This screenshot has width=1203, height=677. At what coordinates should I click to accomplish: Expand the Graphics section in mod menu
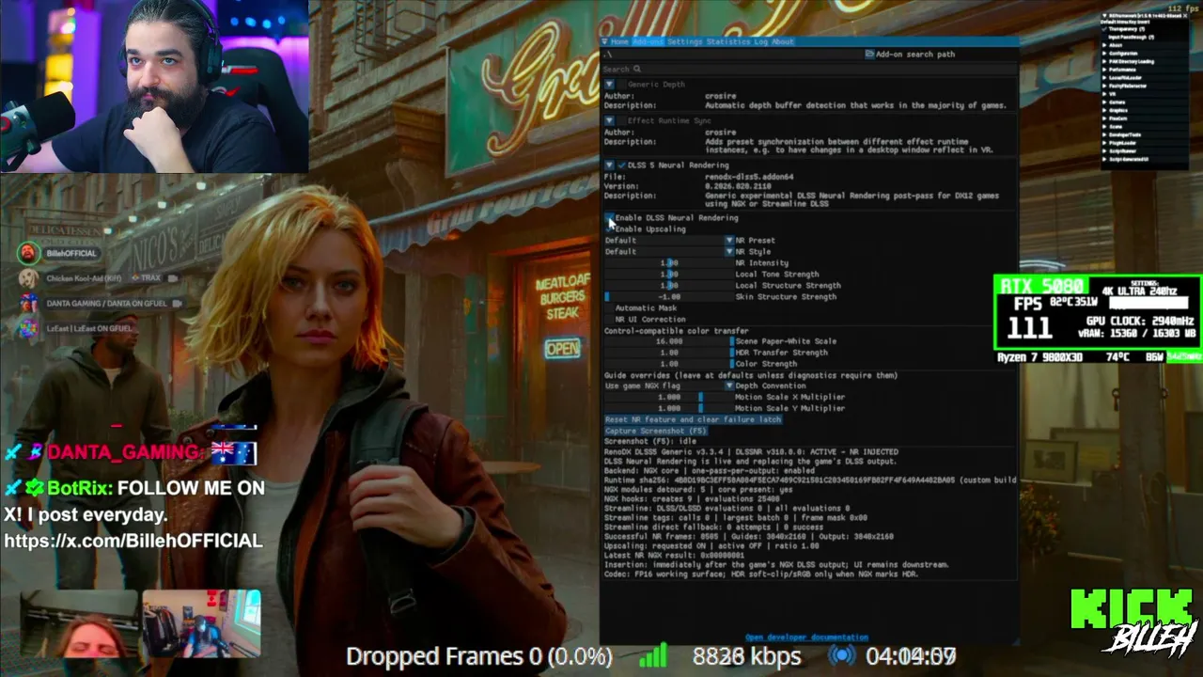(x=1119, y=110)
